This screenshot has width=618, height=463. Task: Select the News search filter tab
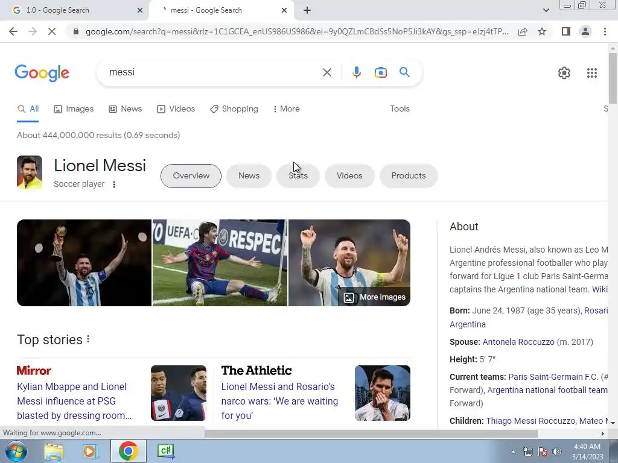[x=126, y=109]
